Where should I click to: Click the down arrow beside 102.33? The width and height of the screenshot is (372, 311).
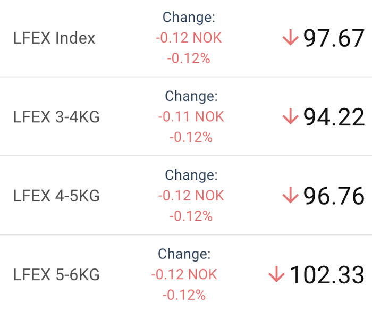pyautogui.click(x=276, y=274)
